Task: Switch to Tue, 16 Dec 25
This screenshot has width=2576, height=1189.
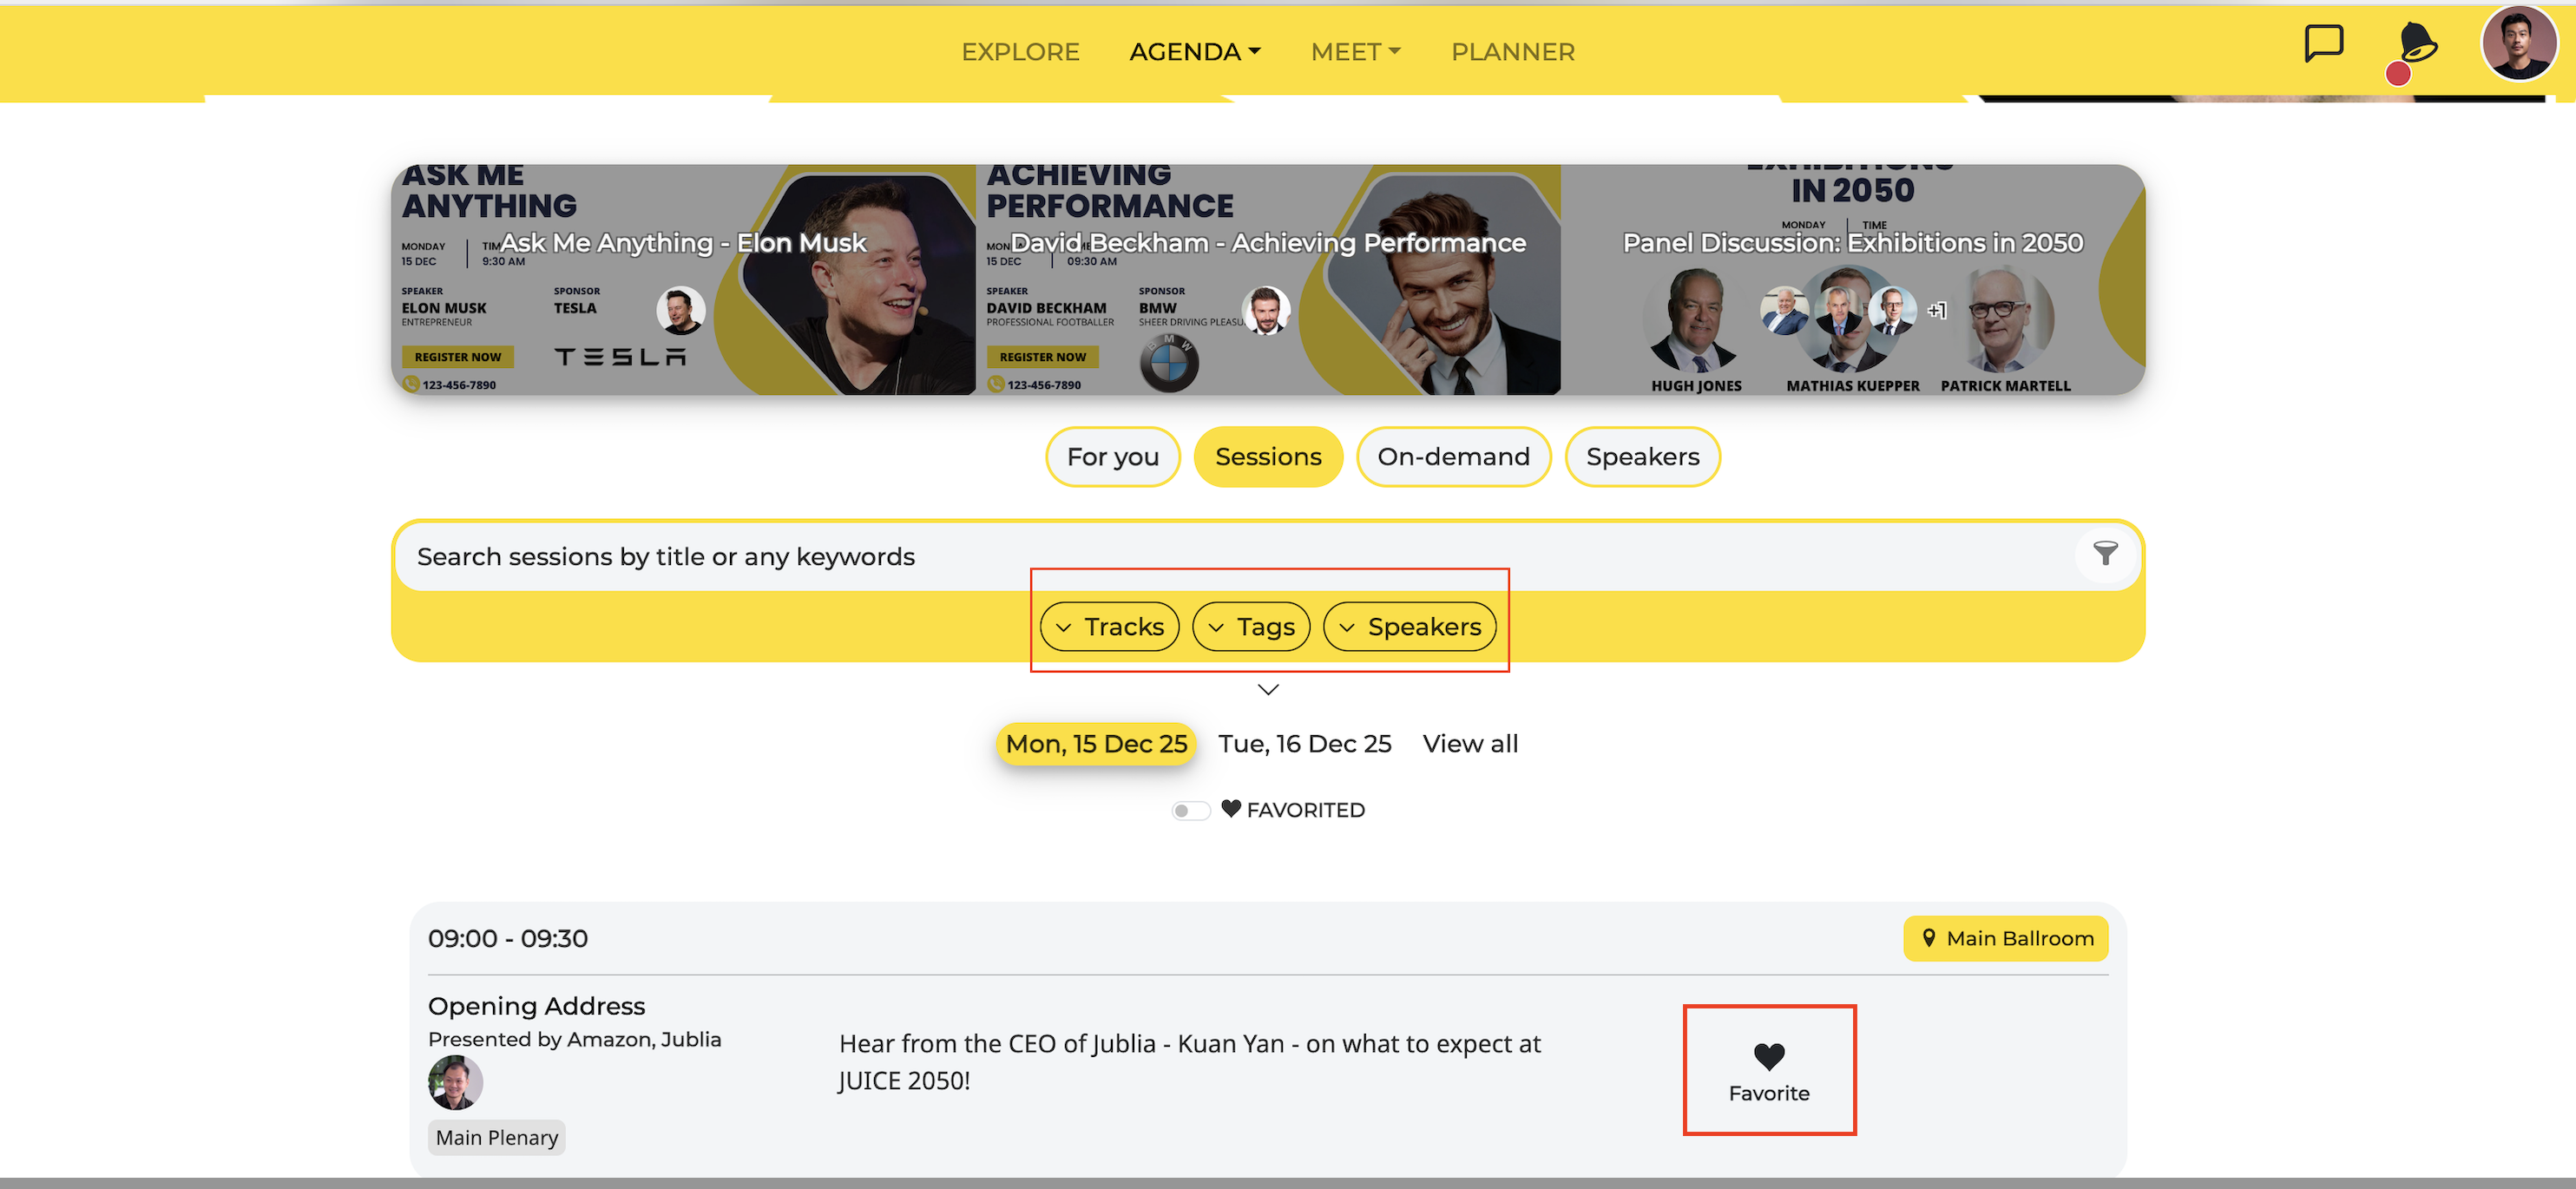Action: coord(1304,744)
